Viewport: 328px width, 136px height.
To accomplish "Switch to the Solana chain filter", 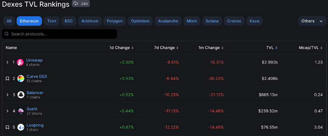I will tap(212, 21).
